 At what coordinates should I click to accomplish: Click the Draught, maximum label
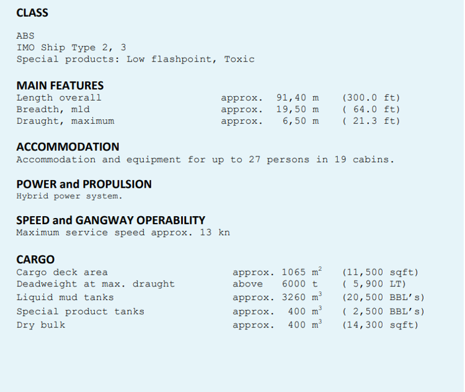[x=65, y=121]
